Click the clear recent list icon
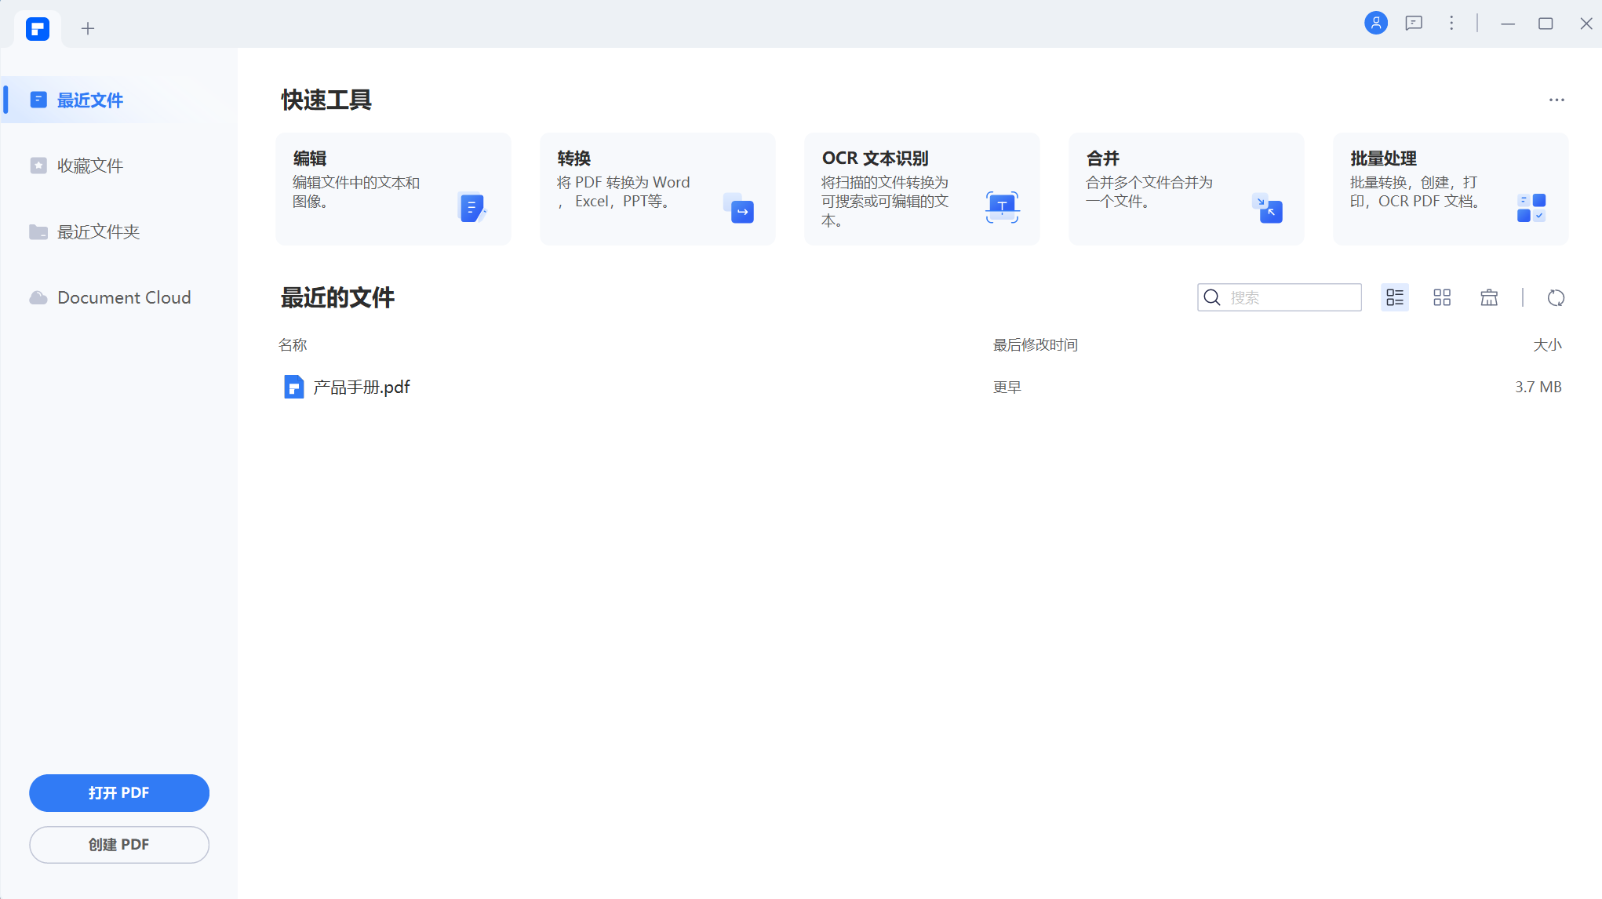 tap(1488, 297)
